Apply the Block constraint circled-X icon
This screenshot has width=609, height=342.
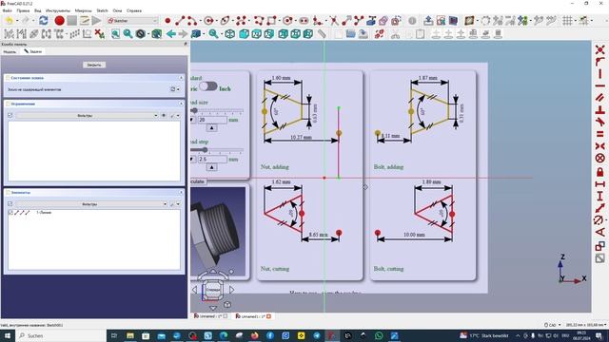click(x=600, y=159)
